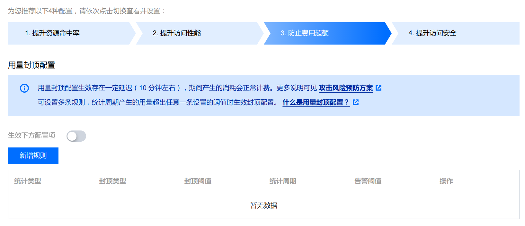This screenshot has width=525, height=226.
Task: Click the 新增规则 button
Action: pyautogui.click(x=33, y=156)
